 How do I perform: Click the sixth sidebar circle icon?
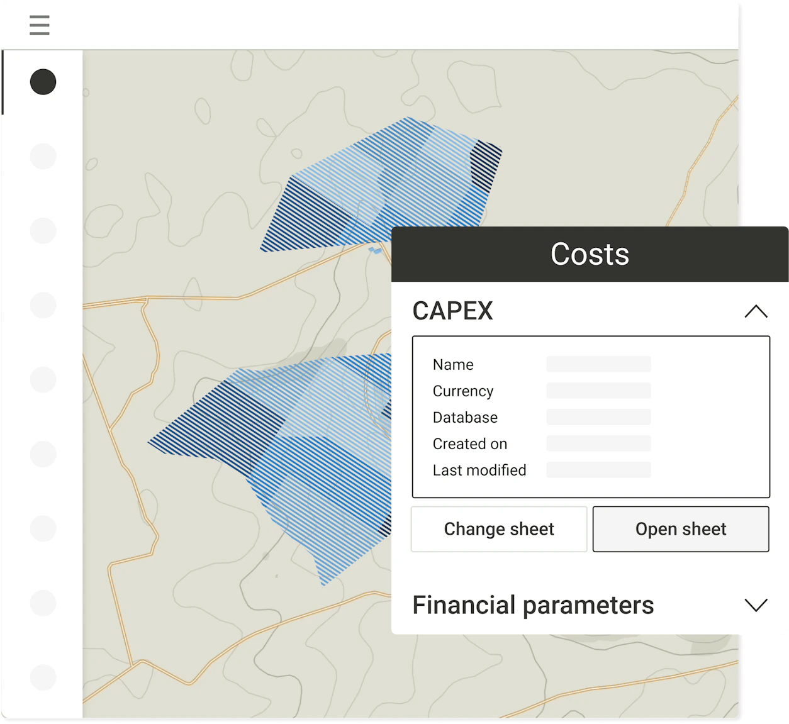pyautogui.click(x=43, y=454)
